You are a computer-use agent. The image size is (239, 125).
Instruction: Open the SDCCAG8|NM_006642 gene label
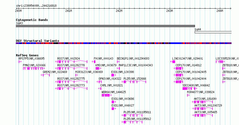pos(196,85)
